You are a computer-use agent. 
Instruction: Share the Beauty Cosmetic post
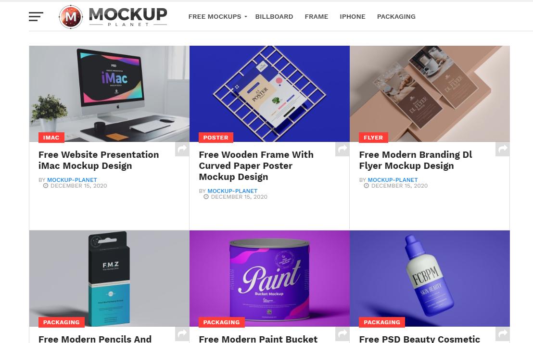point(502,334)
